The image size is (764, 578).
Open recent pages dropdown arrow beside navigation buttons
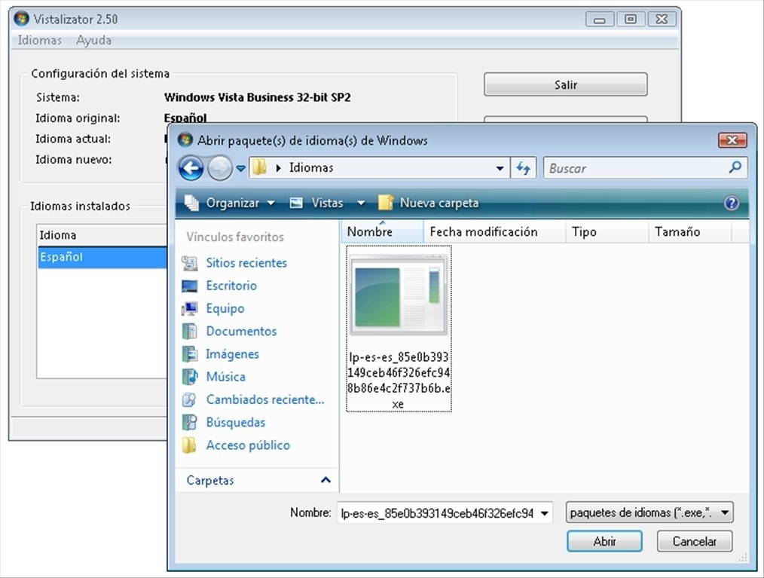(240, 169)
